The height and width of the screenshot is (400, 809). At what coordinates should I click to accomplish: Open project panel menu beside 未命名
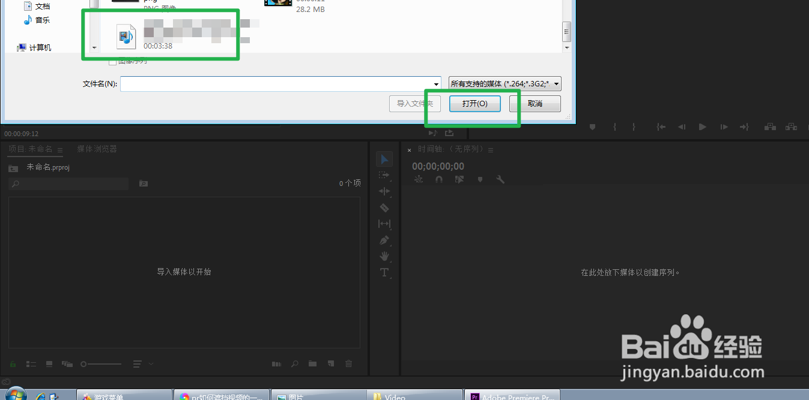tap(60, 149)
